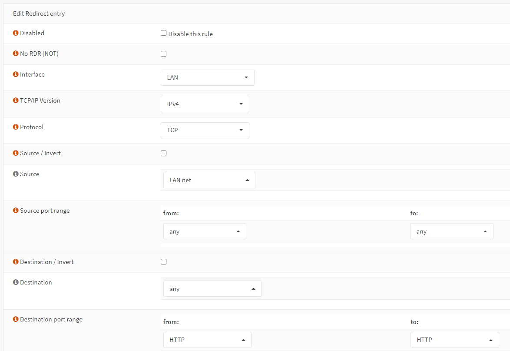Show help icon for Protocol
Viewport: 510px width, 351px height.
click(16, 127)
